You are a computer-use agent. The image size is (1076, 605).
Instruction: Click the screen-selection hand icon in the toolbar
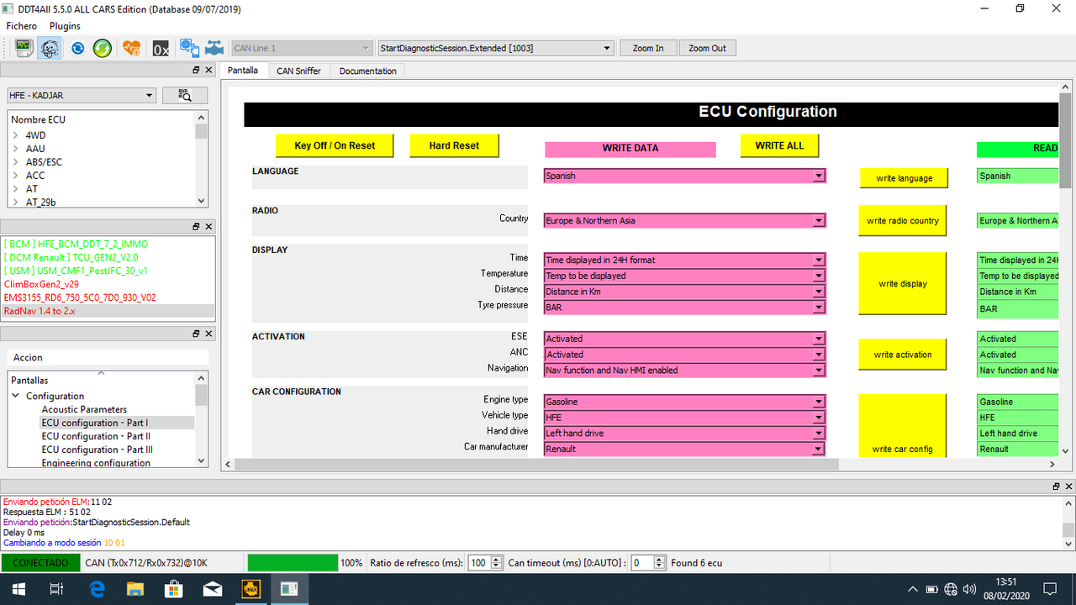coord(189,48)
